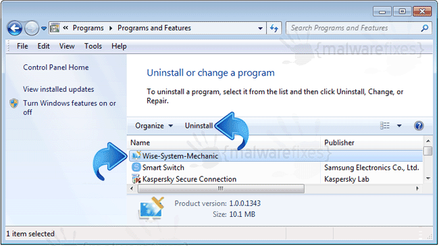Open the View menu

(67, 46)
